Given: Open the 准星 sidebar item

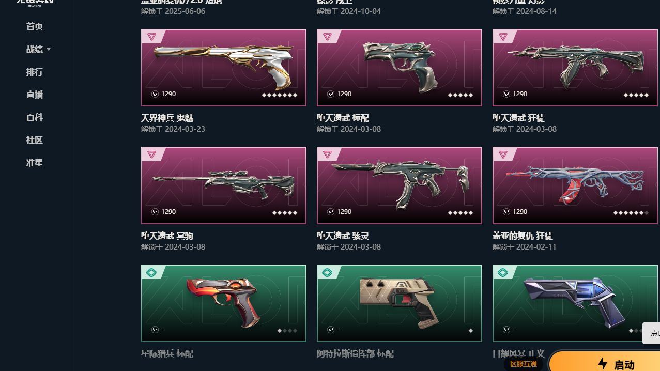Looking at the screenshot, I should 35,163.
